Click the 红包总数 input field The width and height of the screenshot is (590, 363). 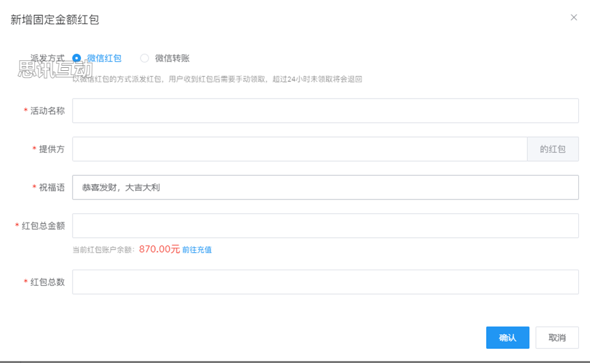(325, 282)
